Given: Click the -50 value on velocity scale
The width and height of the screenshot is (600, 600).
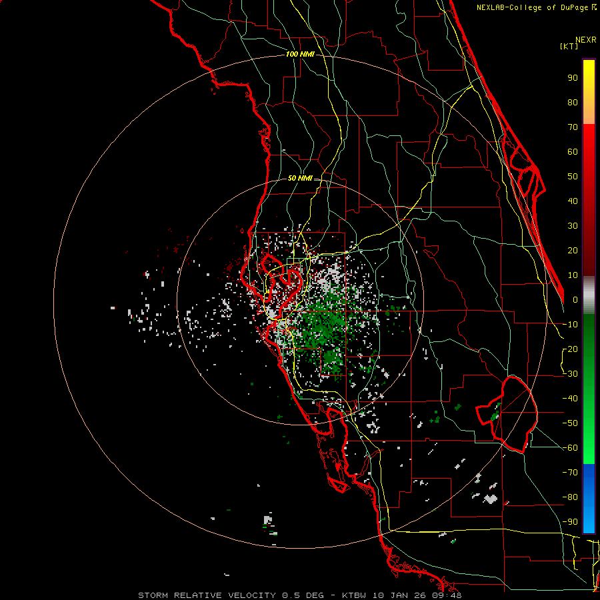Looking at the screenshot, I should pyautogui.click(x=570, y=423).
